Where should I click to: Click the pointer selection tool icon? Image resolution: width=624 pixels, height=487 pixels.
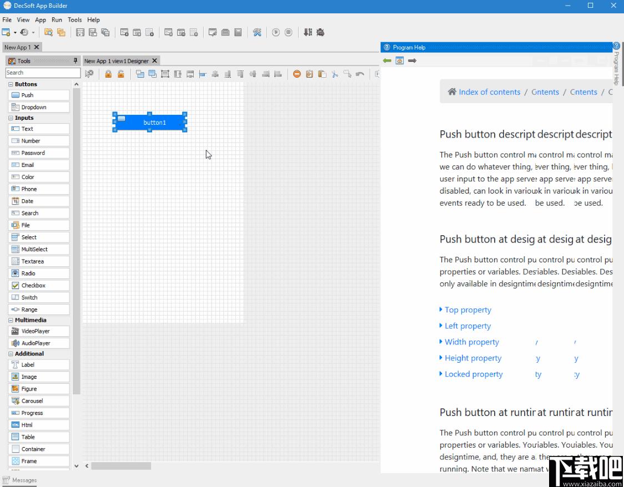pyautogui.click(x=89, y=74)
